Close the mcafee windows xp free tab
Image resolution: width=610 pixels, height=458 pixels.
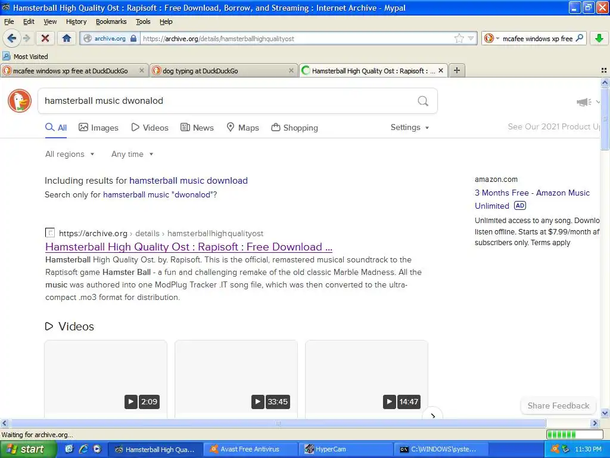[141, 70]
